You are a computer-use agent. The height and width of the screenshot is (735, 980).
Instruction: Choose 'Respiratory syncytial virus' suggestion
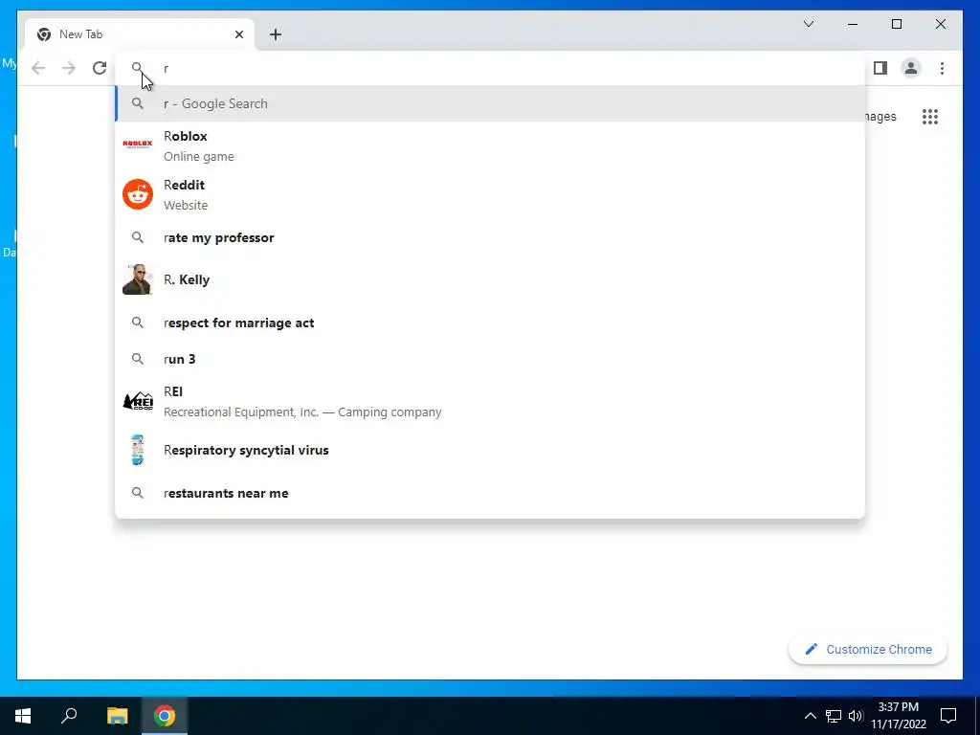click(x=490, y=450)
